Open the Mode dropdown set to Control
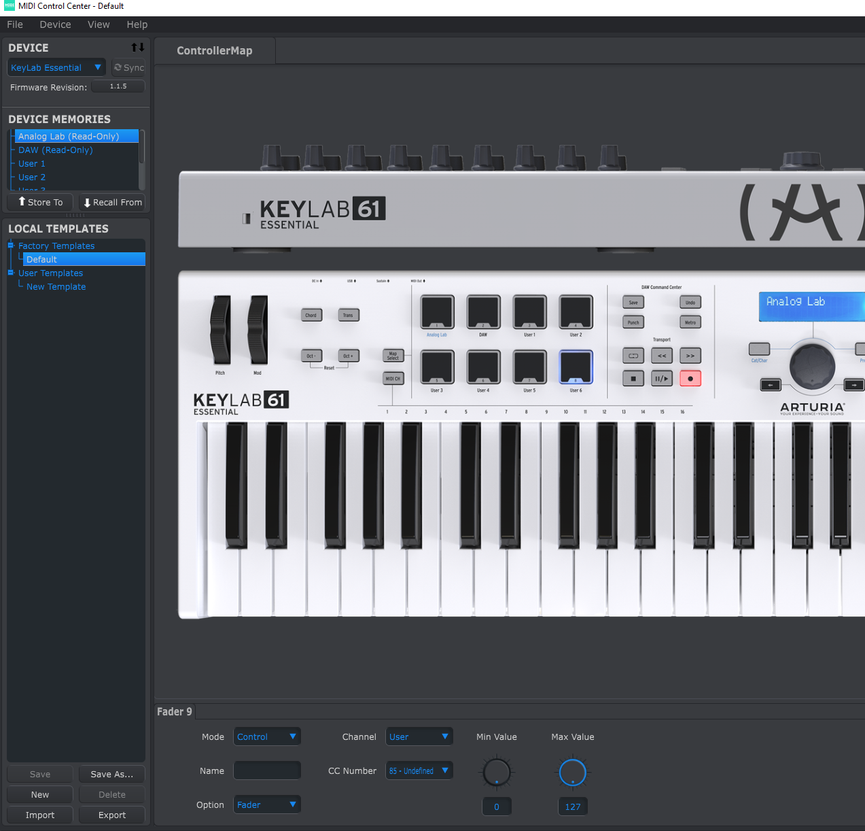This screenshot has height=831, width=865. [x=267, y=736]
